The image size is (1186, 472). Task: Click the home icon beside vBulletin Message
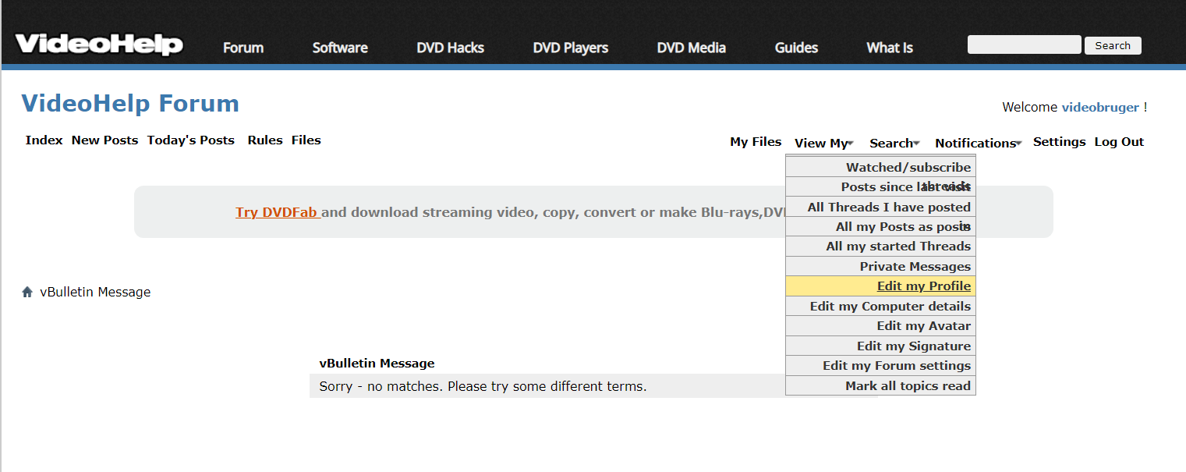click(28, 293)
